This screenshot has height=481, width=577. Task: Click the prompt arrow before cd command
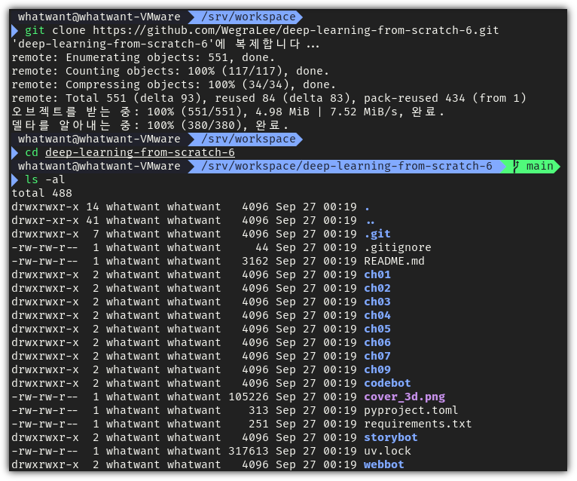pos(15,152)
